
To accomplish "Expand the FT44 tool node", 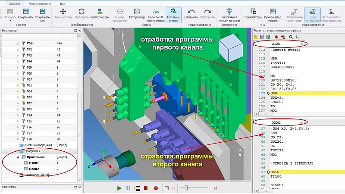I will coord(18,44).
